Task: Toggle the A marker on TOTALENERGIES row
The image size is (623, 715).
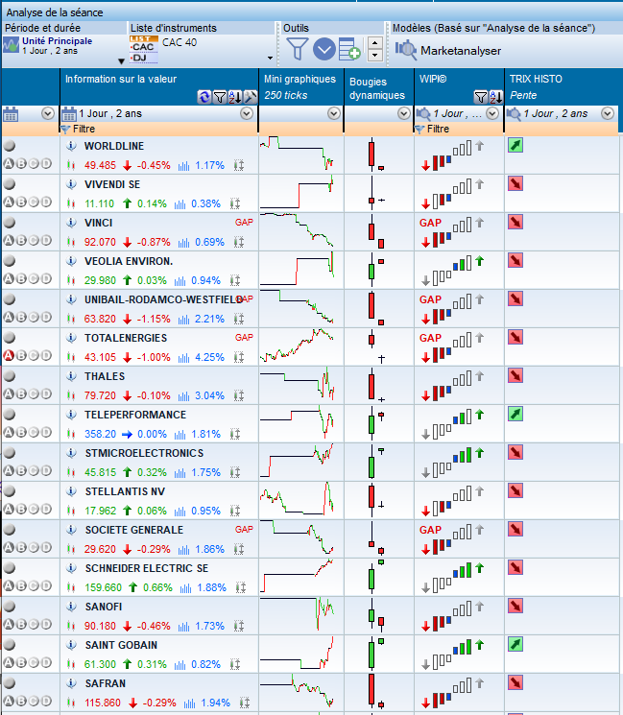Action: tap(9, 355)
